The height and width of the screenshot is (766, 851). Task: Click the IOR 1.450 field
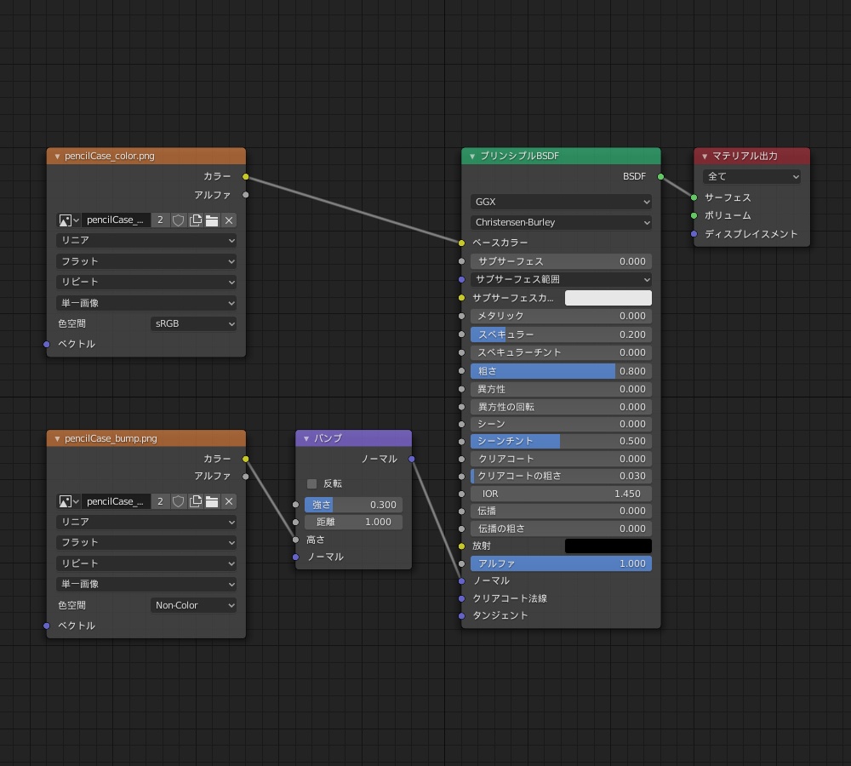click(x=561, y=494)
